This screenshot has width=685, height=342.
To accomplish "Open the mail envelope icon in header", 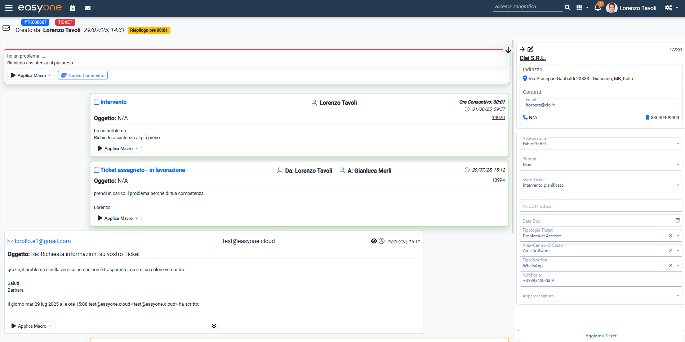I will tap(88, 8).
